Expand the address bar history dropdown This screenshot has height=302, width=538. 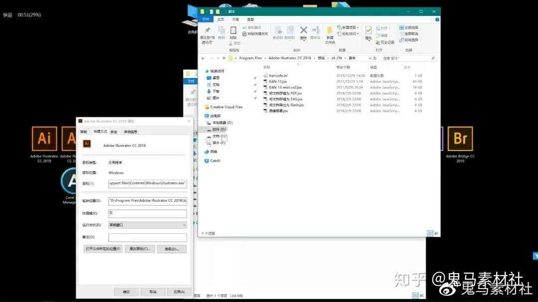click(370, 58)
